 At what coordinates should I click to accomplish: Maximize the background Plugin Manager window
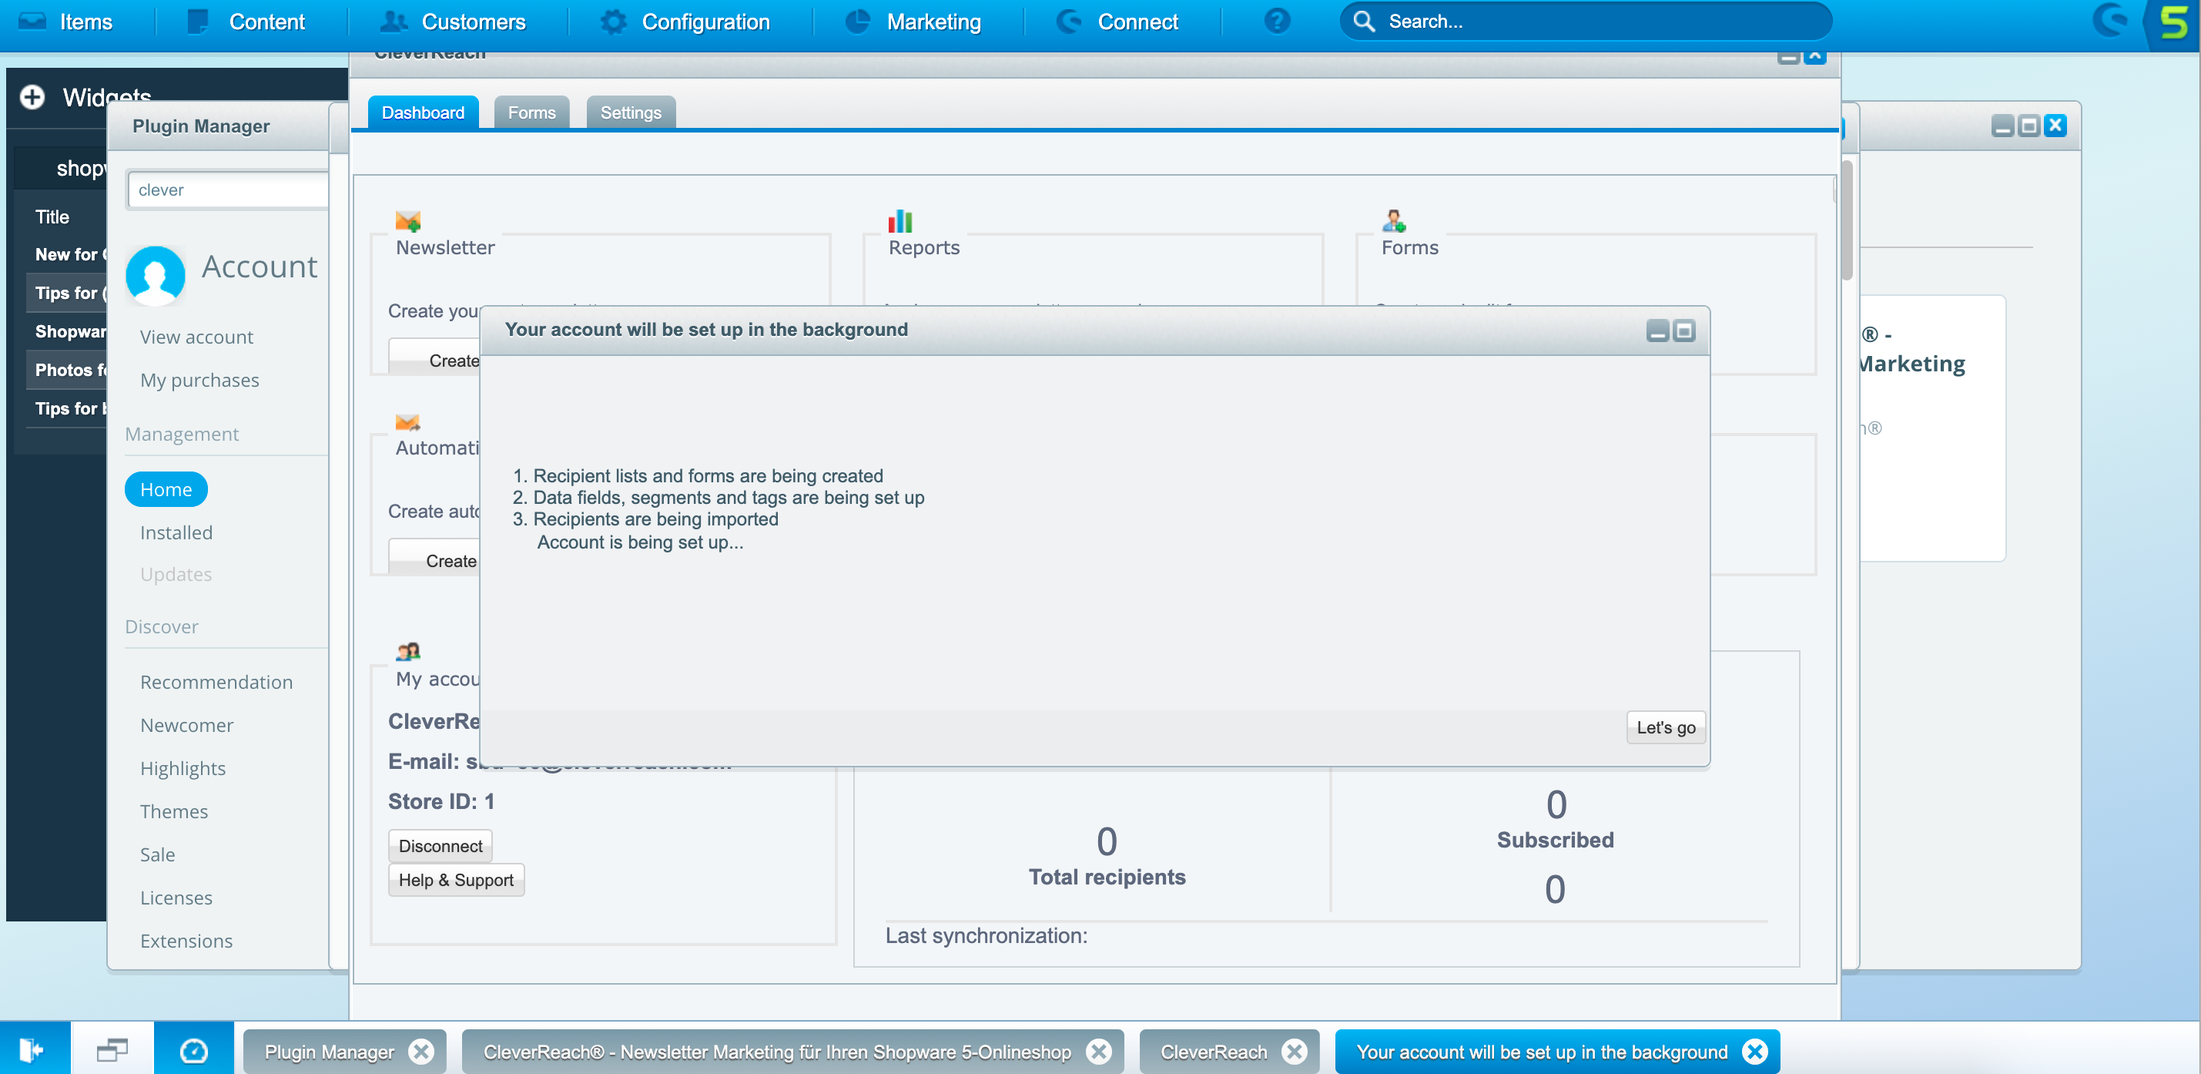pos(2028,126)
